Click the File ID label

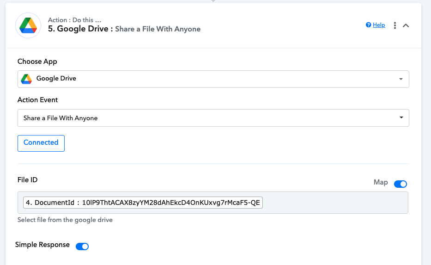[28, 180]
